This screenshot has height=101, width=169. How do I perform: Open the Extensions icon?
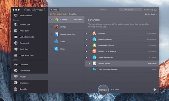pyautogui.click(x=16, y=83)
